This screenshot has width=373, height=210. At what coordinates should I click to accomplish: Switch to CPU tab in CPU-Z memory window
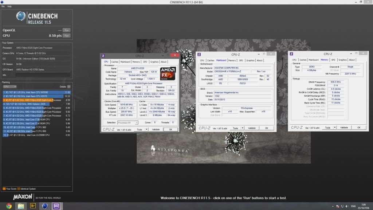tap(294, 60)
